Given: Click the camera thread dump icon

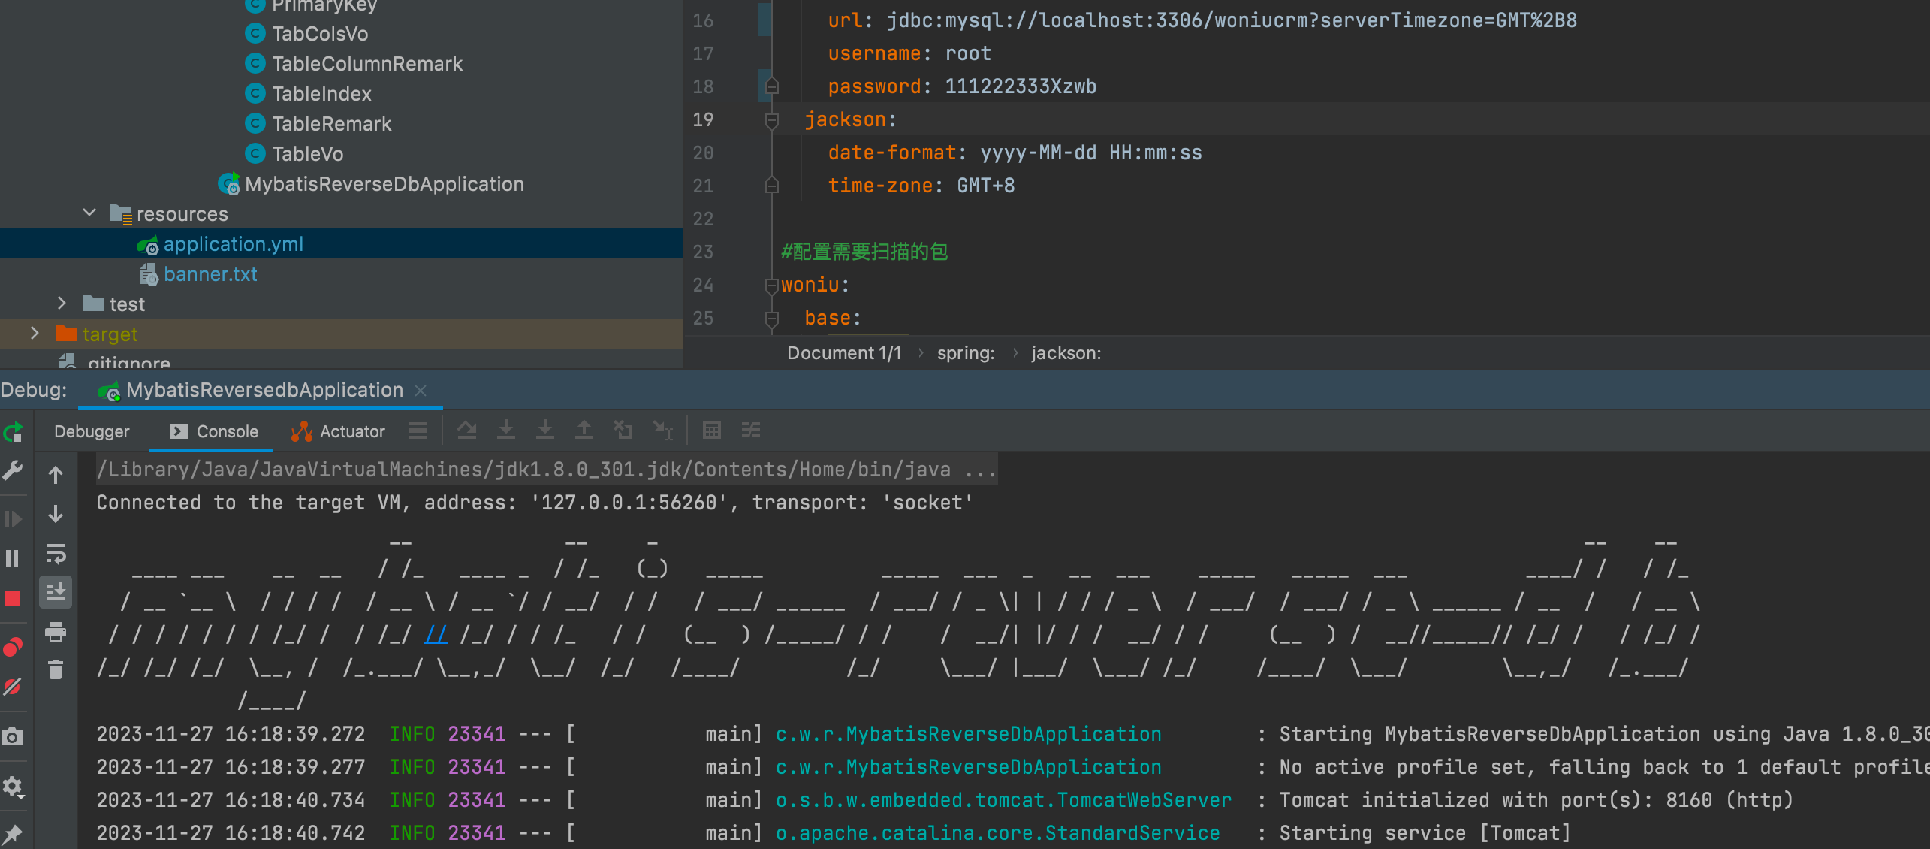Looking at the screenshot, I should click(12, 737).
